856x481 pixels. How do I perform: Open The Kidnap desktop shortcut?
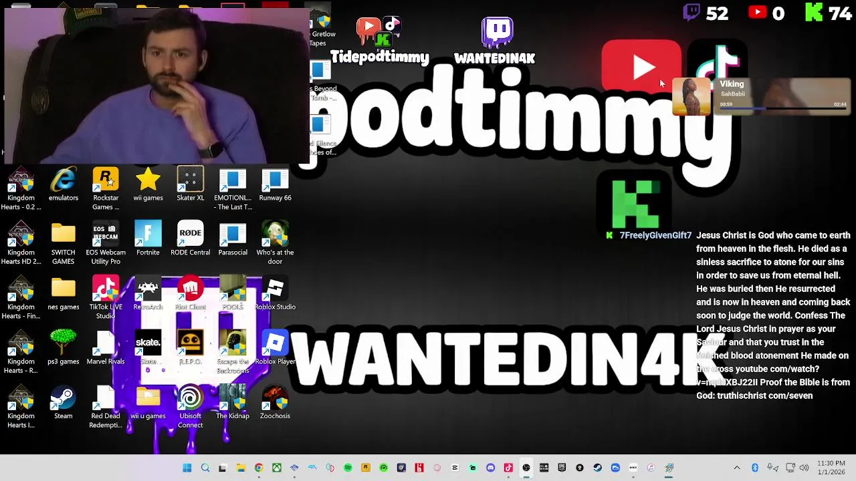point(233,403)
